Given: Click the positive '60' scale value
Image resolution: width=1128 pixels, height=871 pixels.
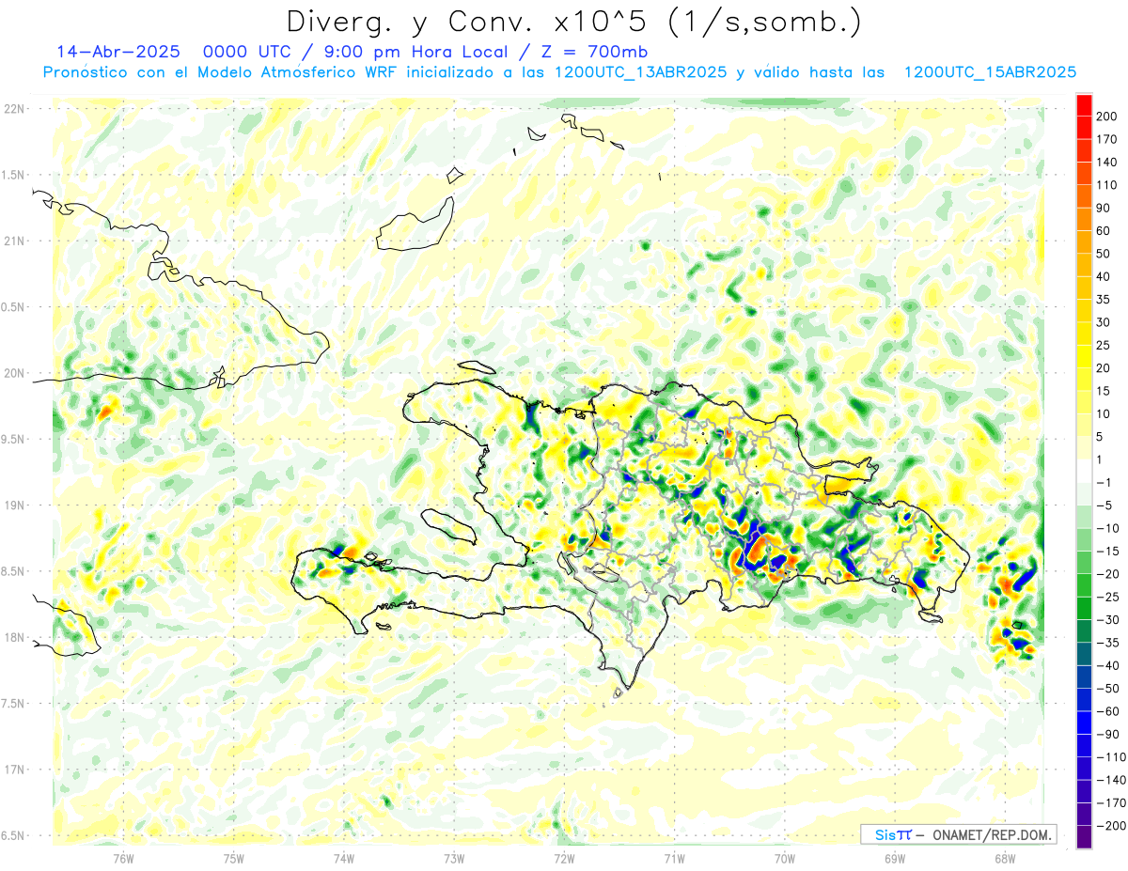Looking at the screenshot, I should 1104,231.
